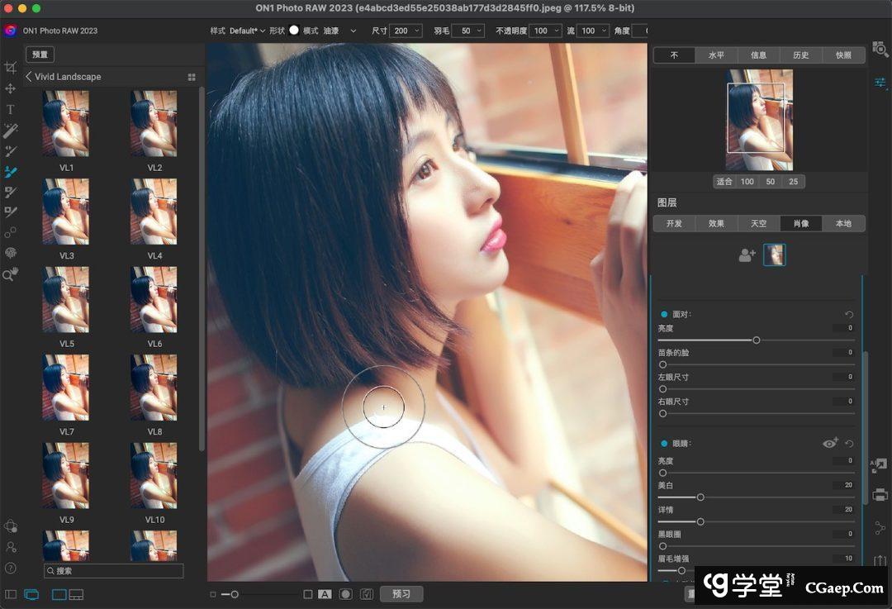Toggle the 眼睛 (Eyes) section on/off dot
Viewport: 892px width, 609px height.
(664, 444)
